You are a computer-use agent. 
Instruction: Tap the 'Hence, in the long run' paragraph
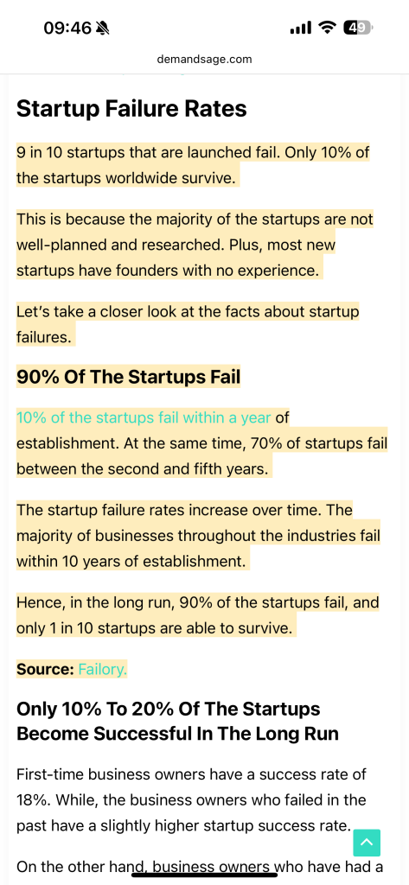[x=198, y=615]
